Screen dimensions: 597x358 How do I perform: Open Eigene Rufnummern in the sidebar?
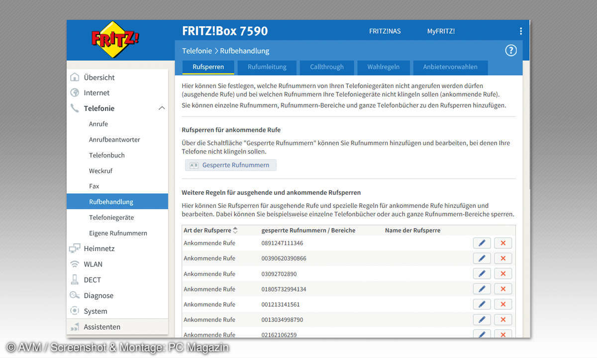(x=118, y=233)
